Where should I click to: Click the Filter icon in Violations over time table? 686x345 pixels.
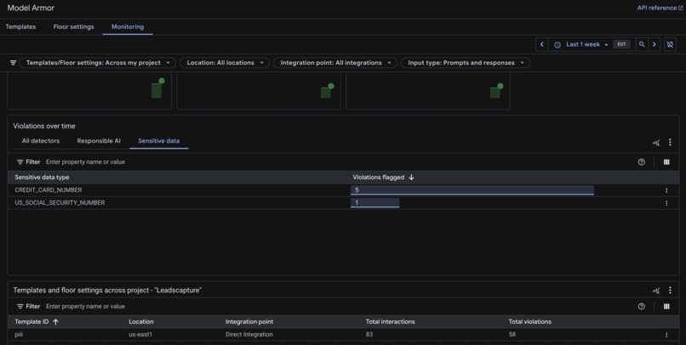[x=20, y=162]
